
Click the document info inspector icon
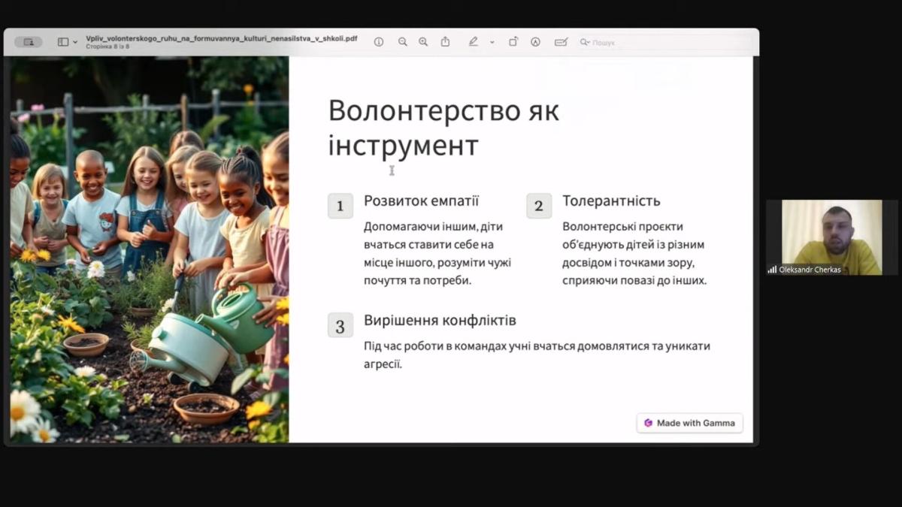coord(379,42)
